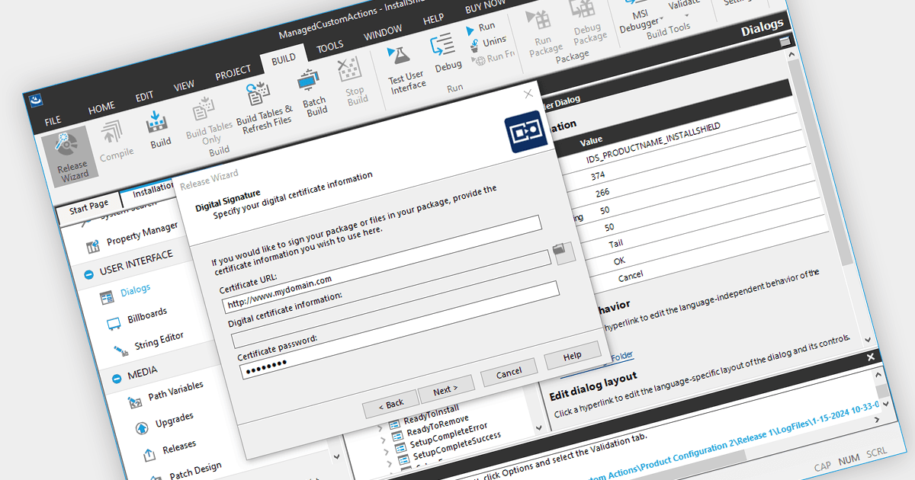Select the 374 value cell
Viewport: 915px width, 480px height.
[599, 176]
